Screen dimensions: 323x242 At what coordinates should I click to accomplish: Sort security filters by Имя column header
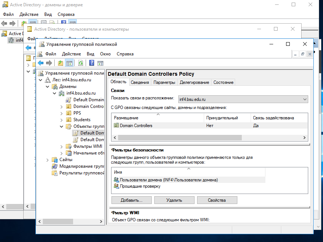coord(188,172)
